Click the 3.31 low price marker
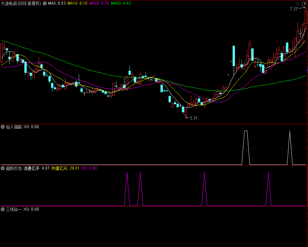The image size is (308, 247). click(x=194, y=118)
